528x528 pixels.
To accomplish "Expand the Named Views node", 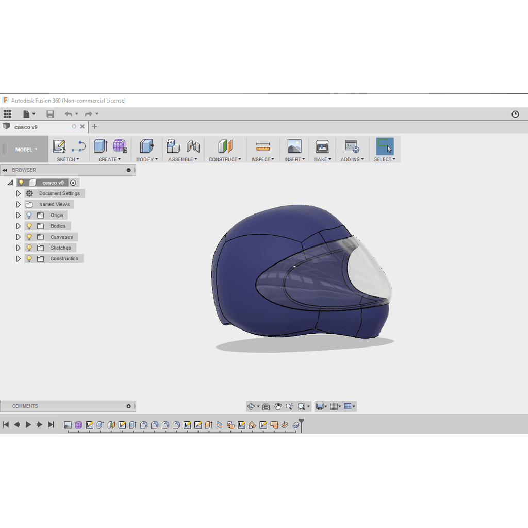I will 18,204.
